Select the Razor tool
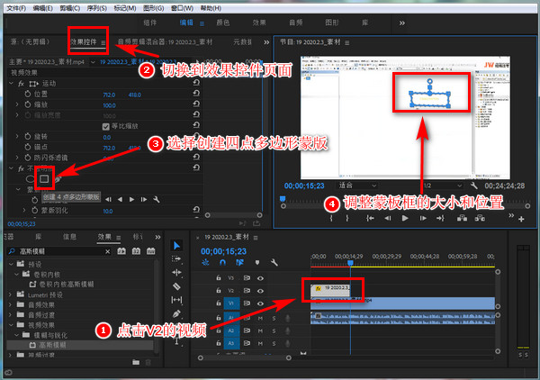This screenshot has width=540, height=380. click(176, 286)
